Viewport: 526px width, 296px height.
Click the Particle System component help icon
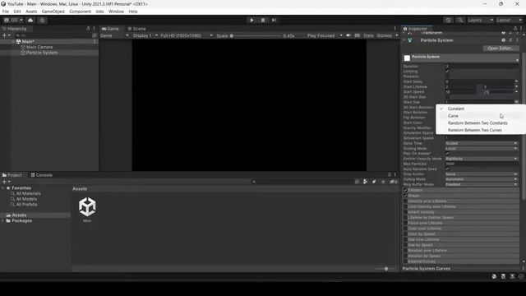click(x=504, y=40)
